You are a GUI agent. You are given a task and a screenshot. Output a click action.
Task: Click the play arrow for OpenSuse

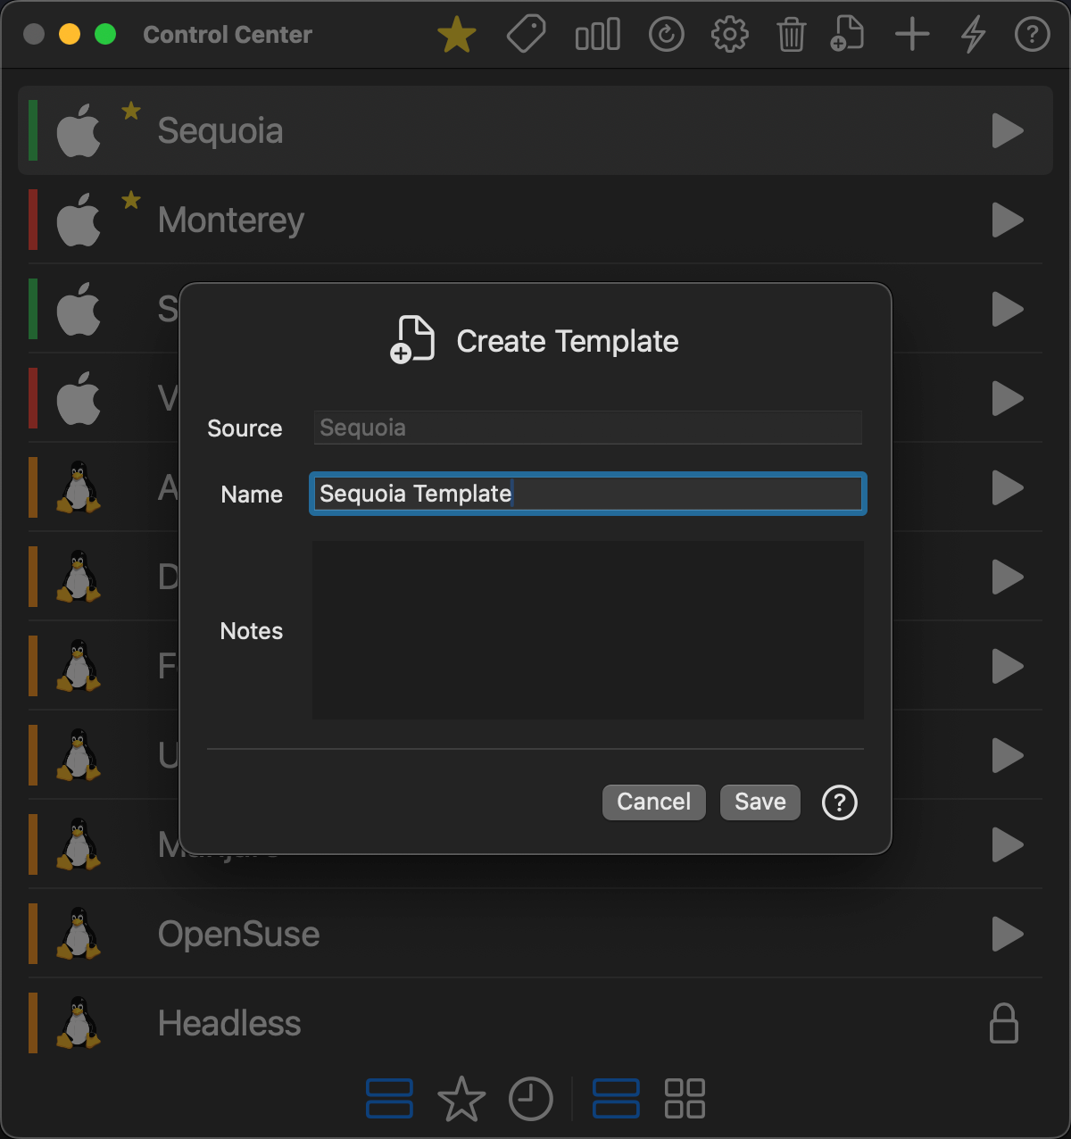click(1008, 935)
